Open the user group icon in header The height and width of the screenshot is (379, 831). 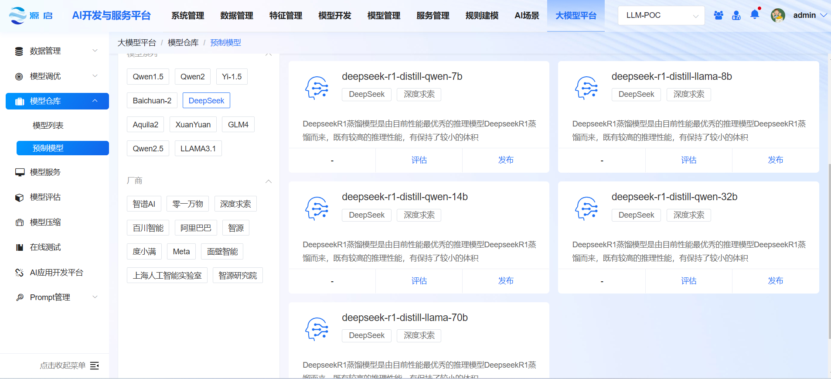pyautogui.click(x=719, y=15)
